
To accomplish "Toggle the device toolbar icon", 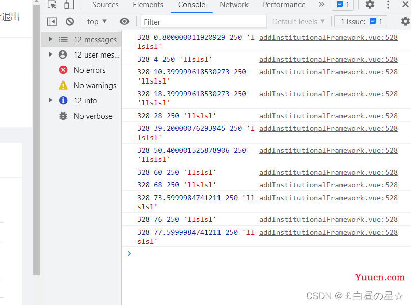I will coord(69,5).
